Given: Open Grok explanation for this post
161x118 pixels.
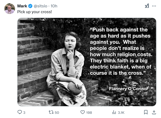Looking at the screenshot, I should (147, 6).
